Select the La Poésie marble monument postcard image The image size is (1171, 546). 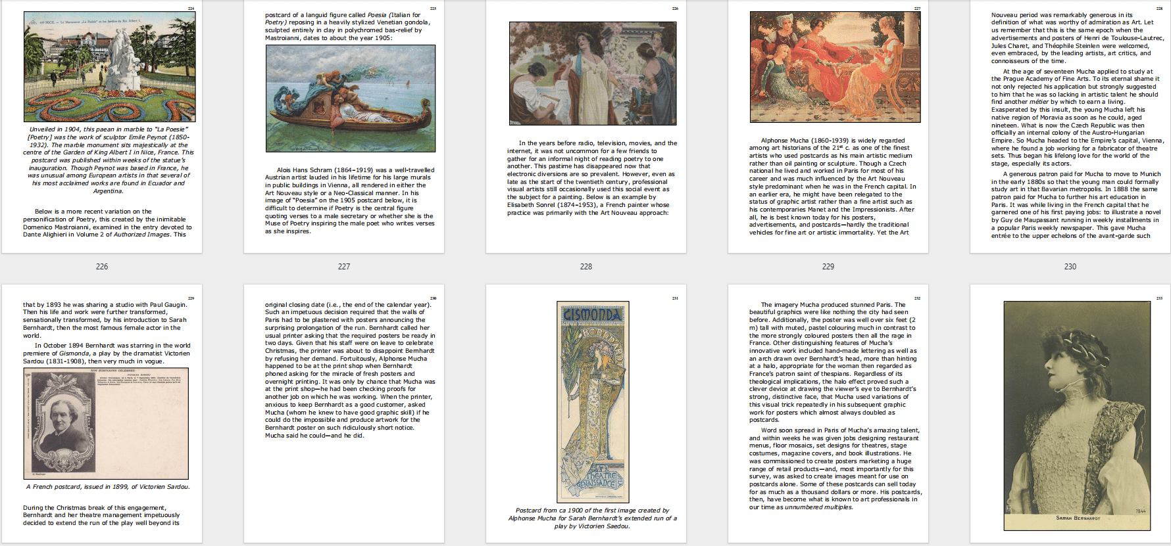[x=109, y=66]
